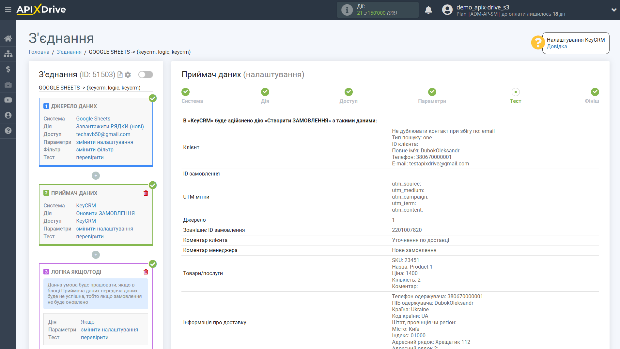
Task: Delete the data receiver block
Action: click(x=146, y=193)
